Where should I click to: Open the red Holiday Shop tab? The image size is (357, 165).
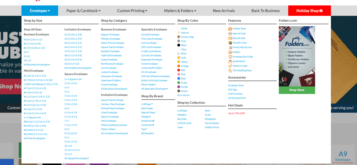[x=309, y=11]
